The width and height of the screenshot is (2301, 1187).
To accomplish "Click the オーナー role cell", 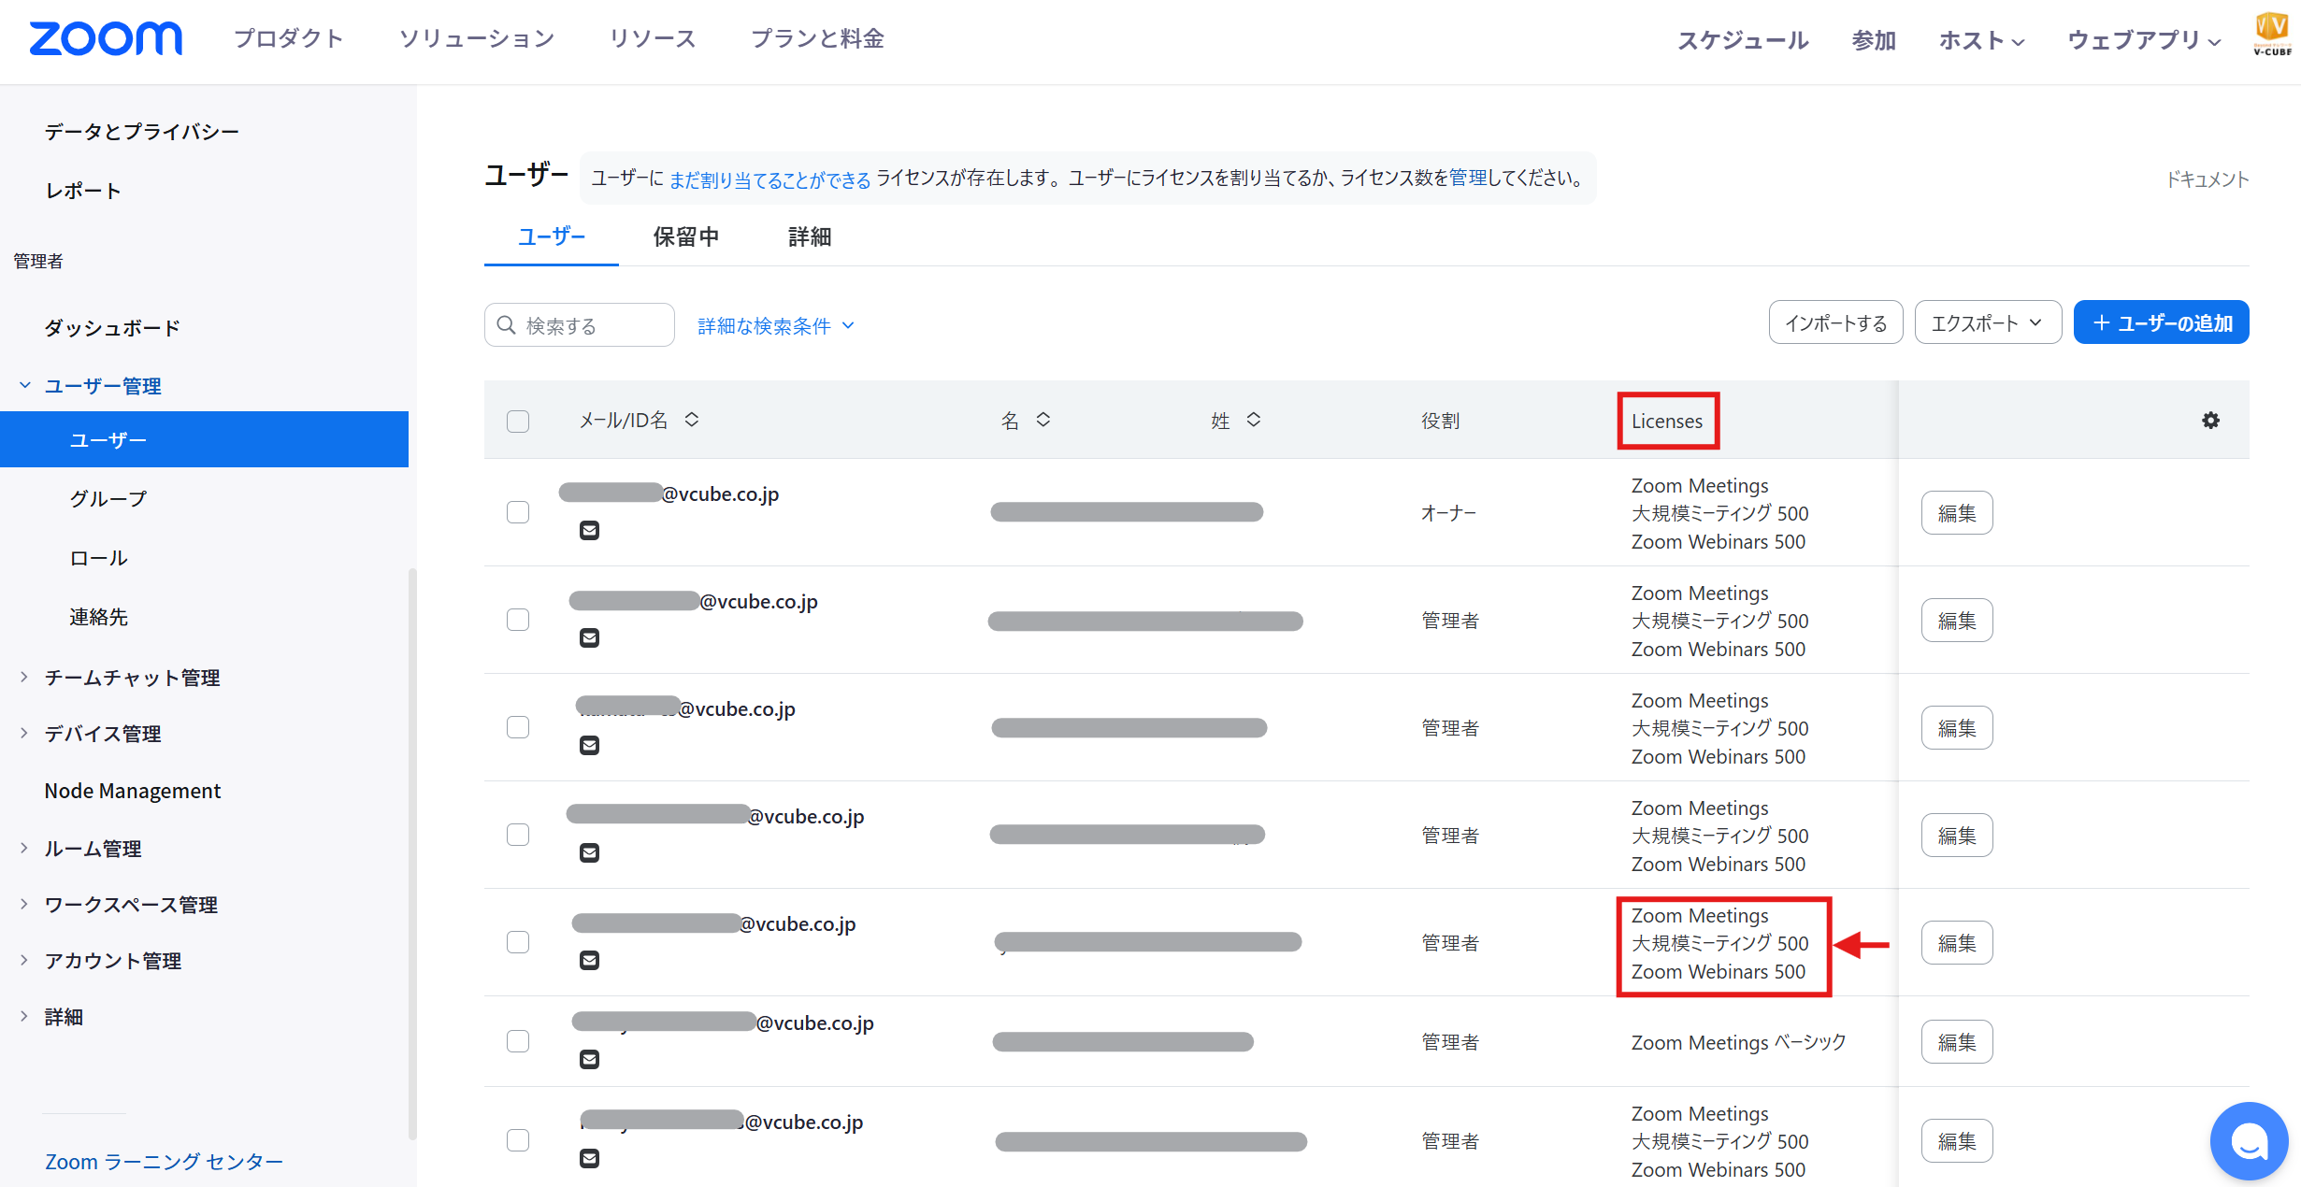I will point(1448,513).
